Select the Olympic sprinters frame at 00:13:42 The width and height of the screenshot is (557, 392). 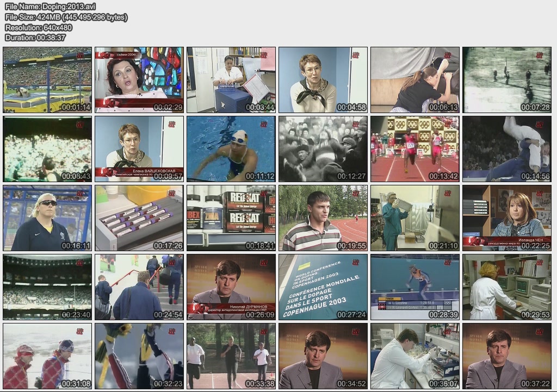point(415,148)
